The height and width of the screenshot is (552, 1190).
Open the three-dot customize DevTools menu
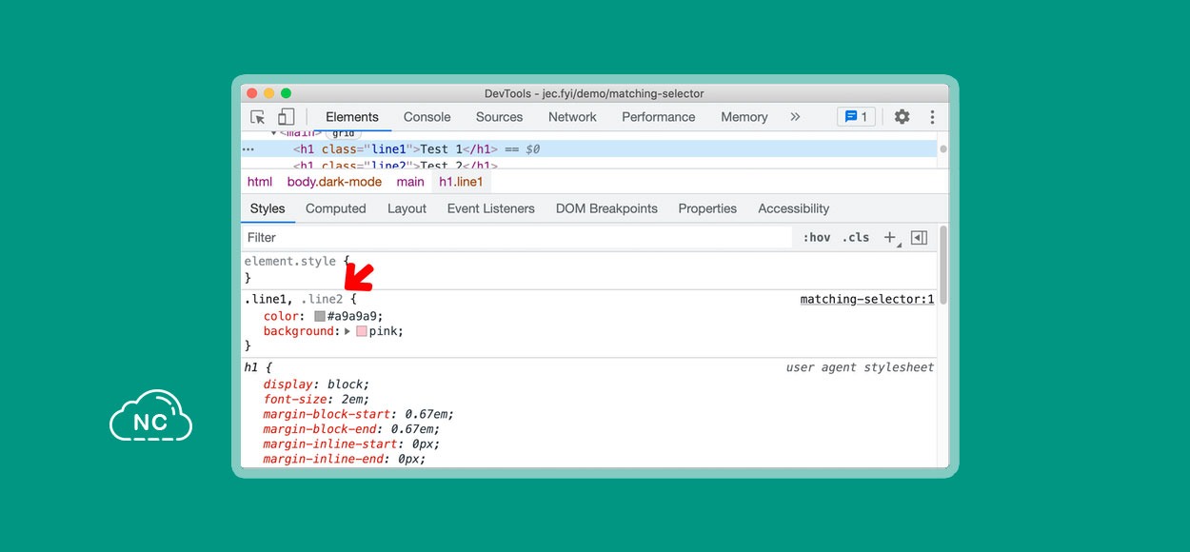932,117
